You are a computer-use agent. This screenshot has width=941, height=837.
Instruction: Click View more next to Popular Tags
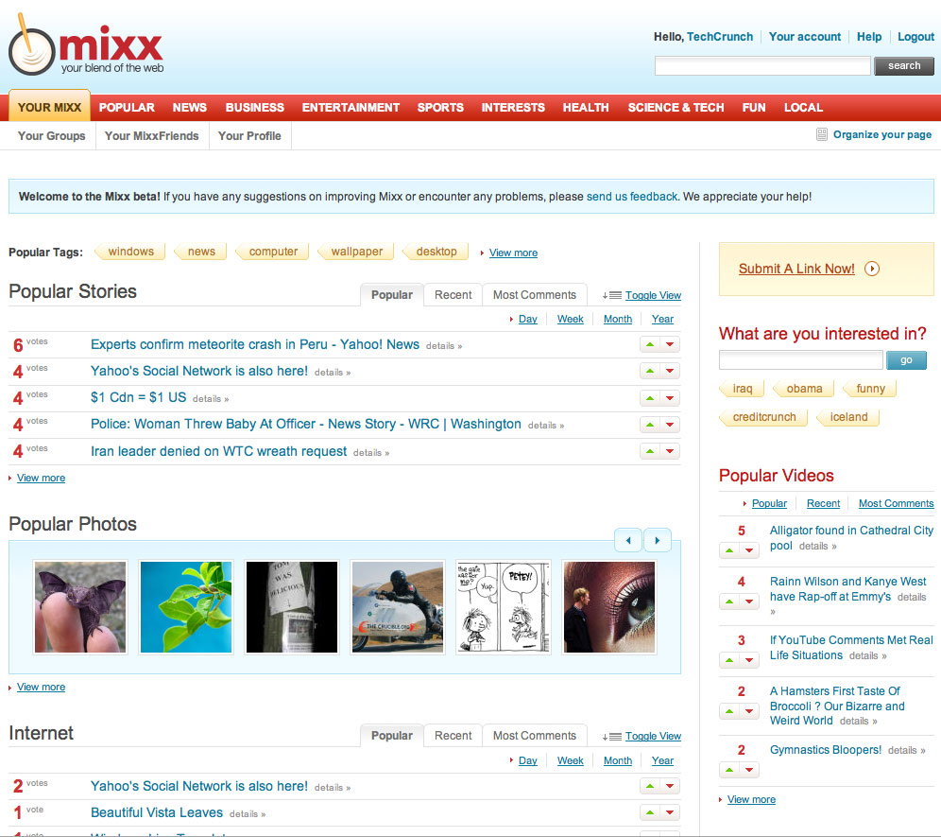pos(513,253)
